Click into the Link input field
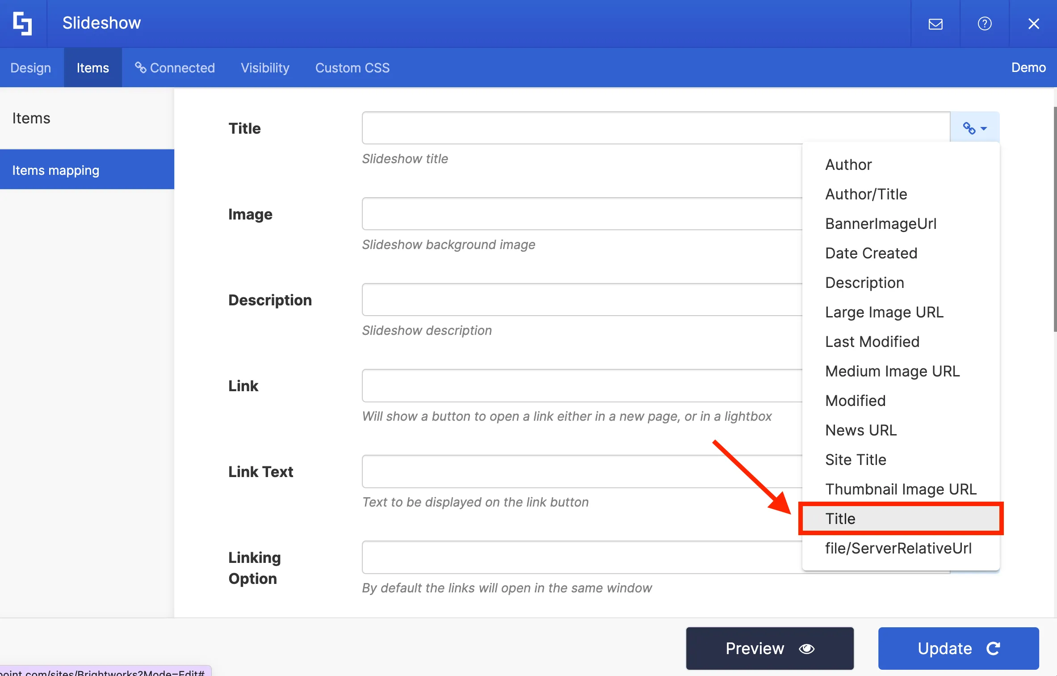The image size is (1057, 676). click(x=582, y=385)
